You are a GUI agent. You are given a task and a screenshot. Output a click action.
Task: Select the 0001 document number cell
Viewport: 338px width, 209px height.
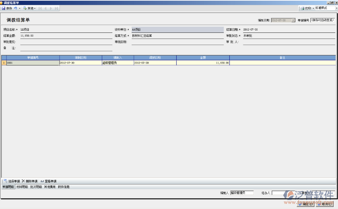point(32,62)
